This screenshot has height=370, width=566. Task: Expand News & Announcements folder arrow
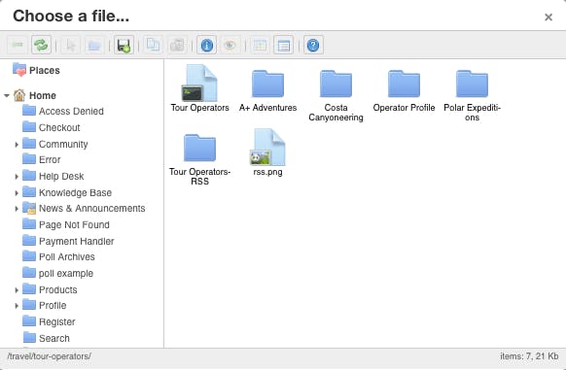pos(17,209)
